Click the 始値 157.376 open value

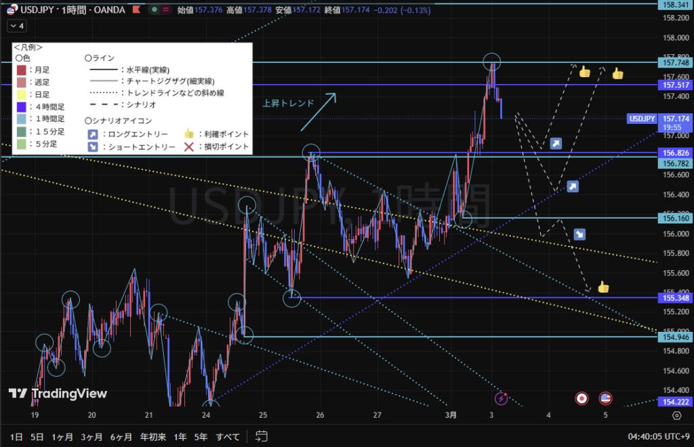click(200, 9)
